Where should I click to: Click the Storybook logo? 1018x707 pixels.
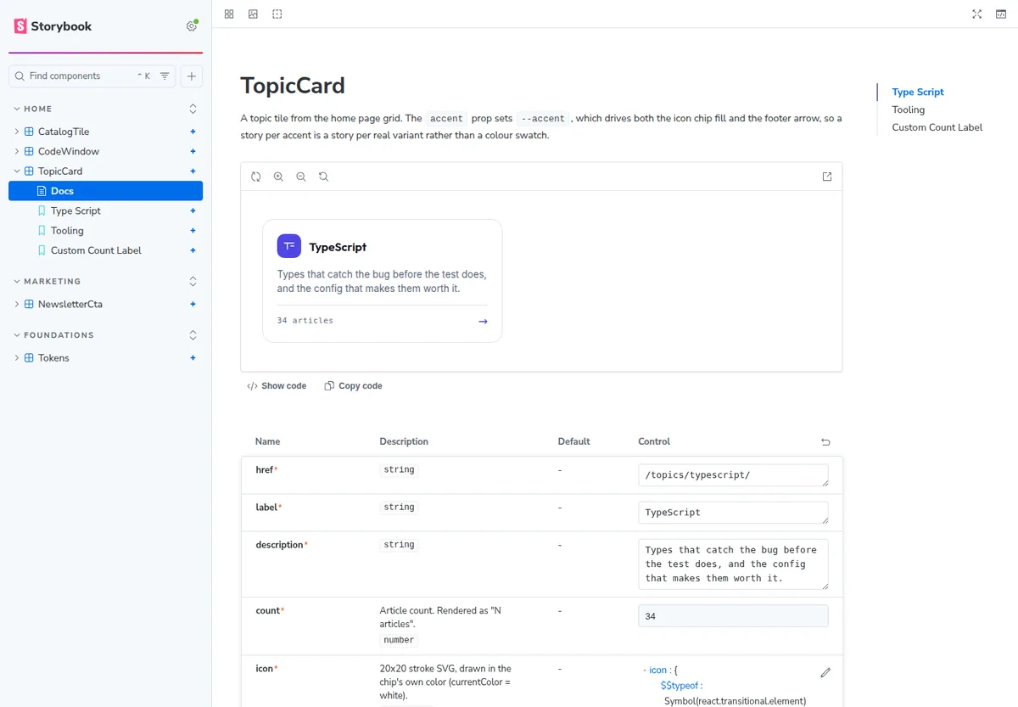(x=53, y=26)
